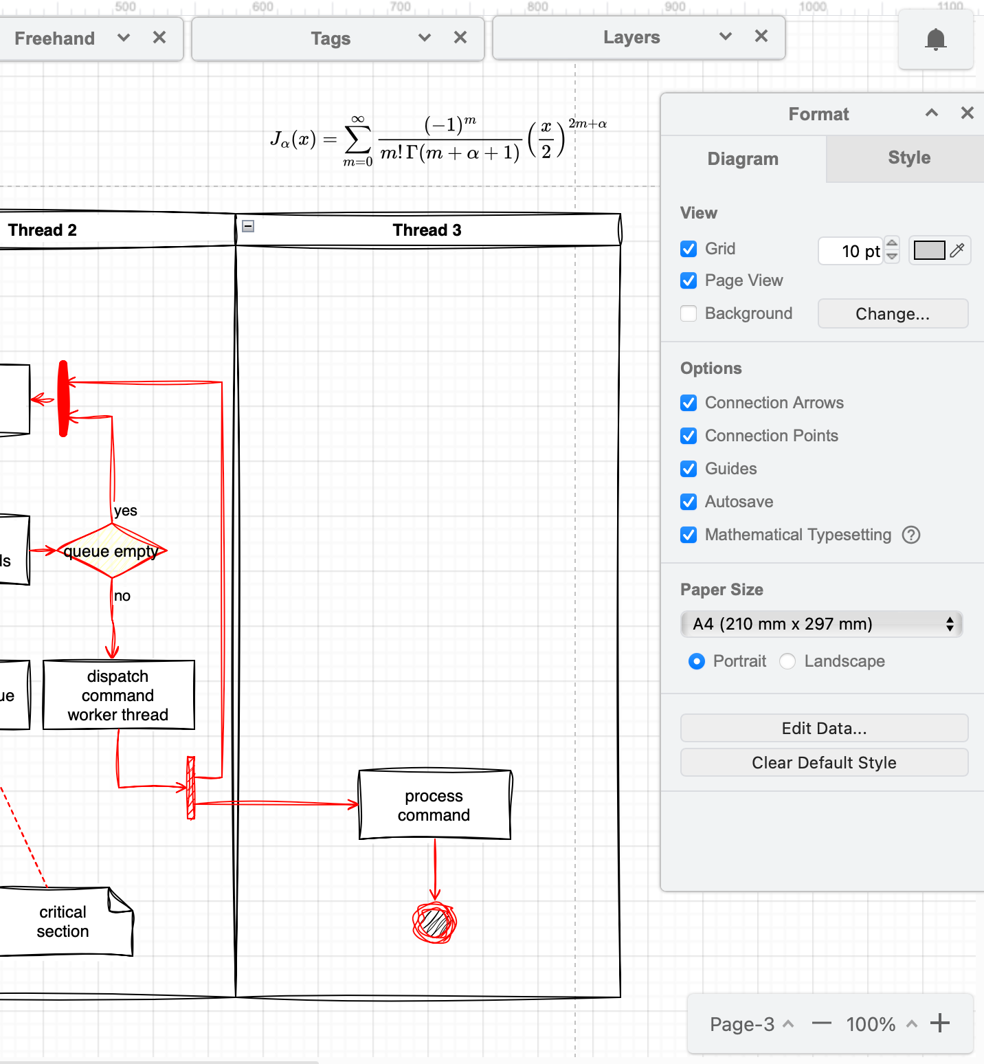Click Clear Default Style
Image resolution: width=984 pixels, height=1064 pixels.
click(824, 762)
